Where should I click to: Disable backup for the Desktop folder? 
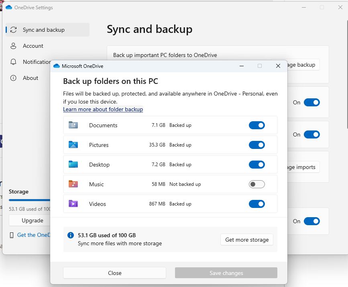tap(256, 165)
